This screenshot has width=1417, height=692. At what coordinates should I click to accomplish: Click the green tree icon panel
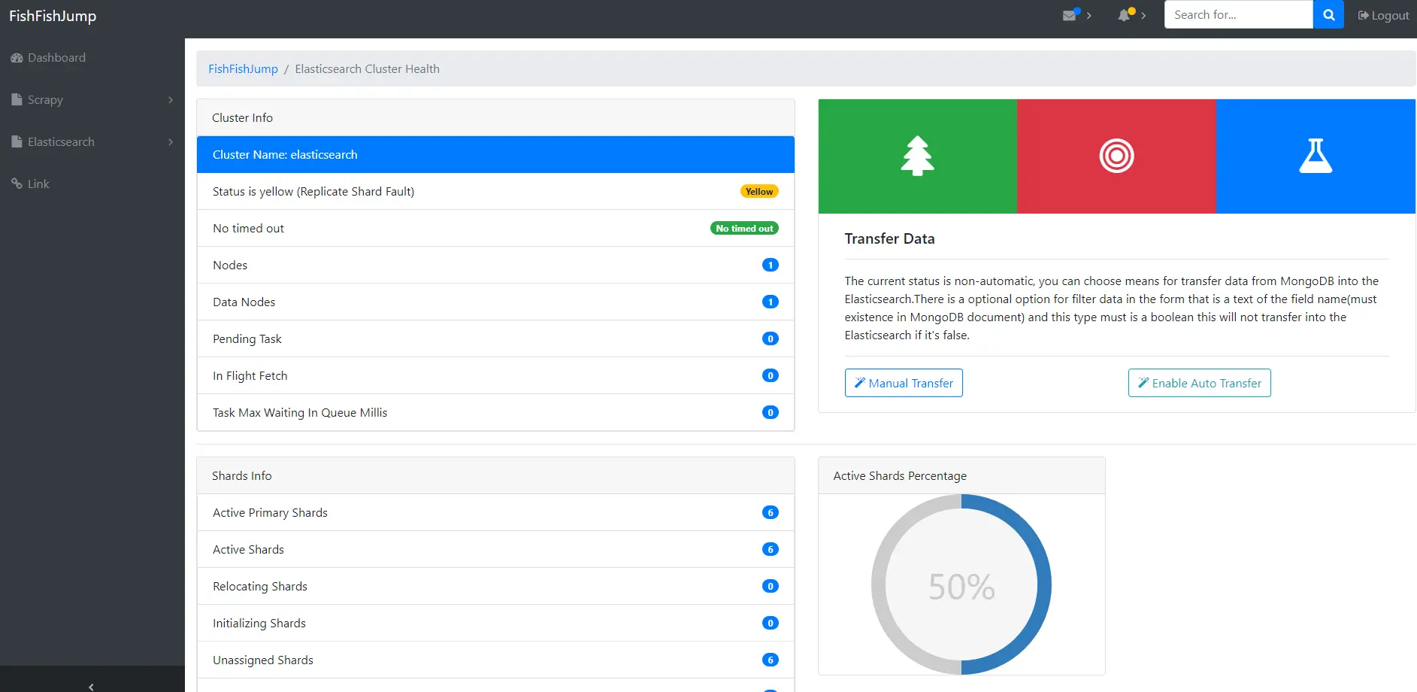pyautogui.click(x=917, y=156)
